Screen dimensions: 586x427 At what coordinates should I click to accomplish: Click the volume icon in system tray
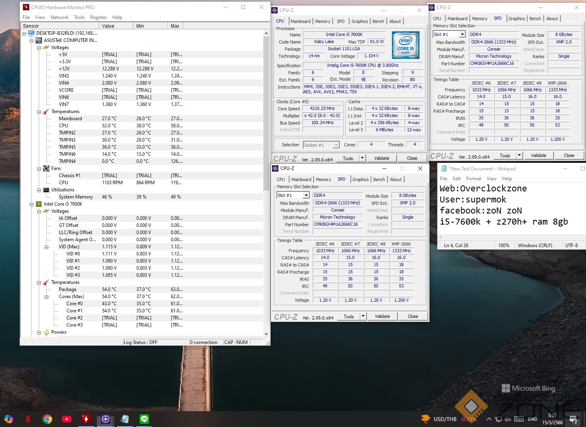point(508,419)
